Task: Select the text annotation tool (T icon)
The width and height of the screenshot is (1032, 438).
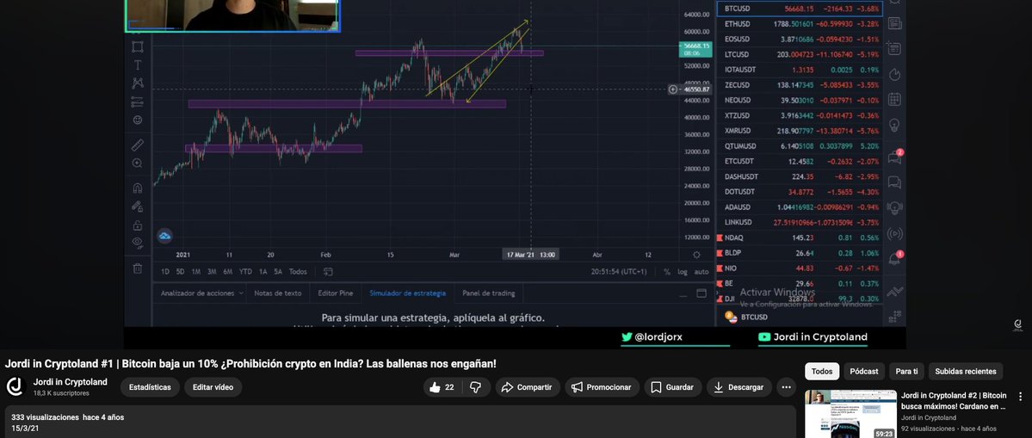Action: [138, 65]
